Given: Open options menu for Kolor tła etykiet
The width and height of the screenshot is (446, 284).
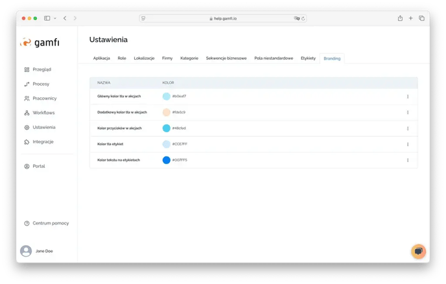Looking at the screenshot, I should [x=408, y=144].
